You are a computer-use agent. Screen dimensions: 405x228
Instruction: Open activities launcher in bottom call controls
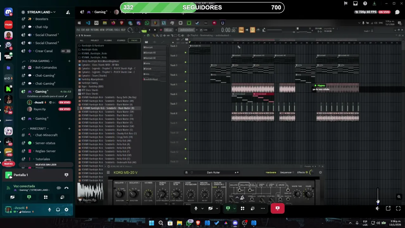[243, 208]
